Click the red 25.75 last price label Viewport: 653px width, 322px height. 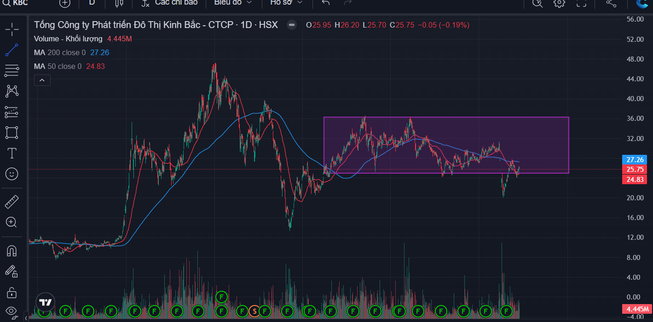click(x=635, y=169)
